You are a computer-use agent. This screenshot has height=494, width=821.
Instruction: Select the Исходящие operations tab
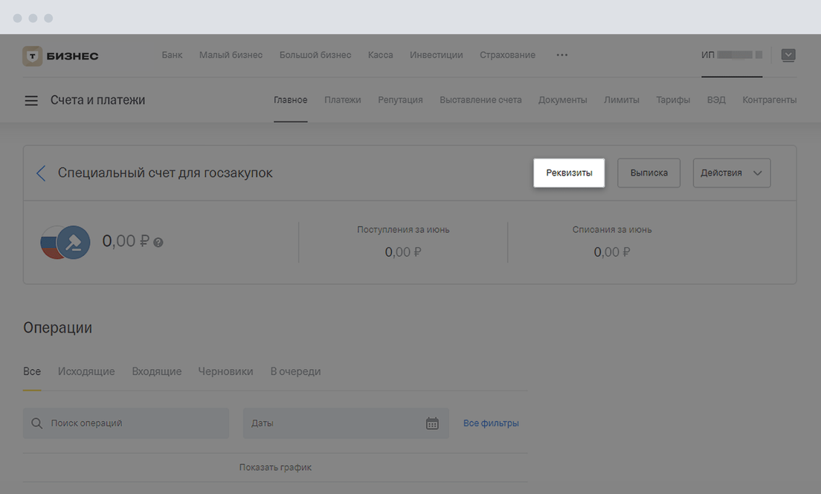coord(86,371)
